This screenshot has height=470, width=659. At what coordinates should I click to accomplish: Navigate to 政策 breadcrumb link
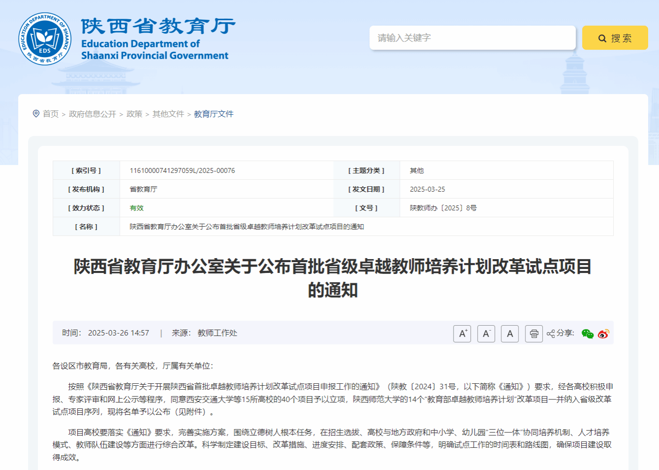coord(134,114)
